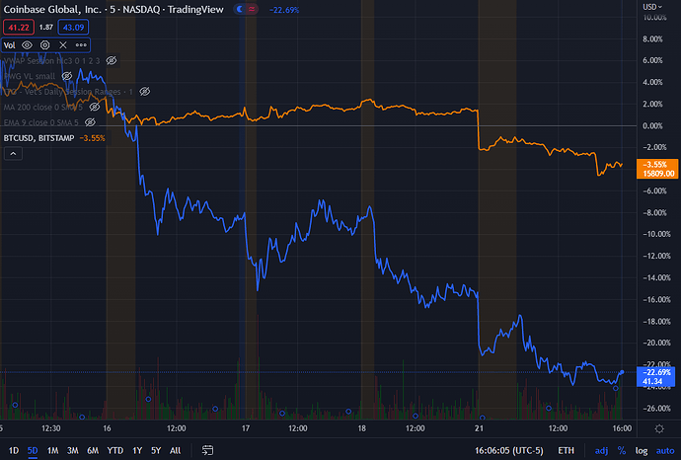The image size is (681, 460).
Task: Show the hidden VWAP Session indicator
Action: pos(112,60)
